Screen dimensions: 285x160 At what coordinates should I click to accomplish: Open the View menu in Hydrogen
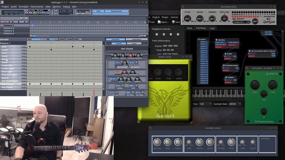pos(48,7)
